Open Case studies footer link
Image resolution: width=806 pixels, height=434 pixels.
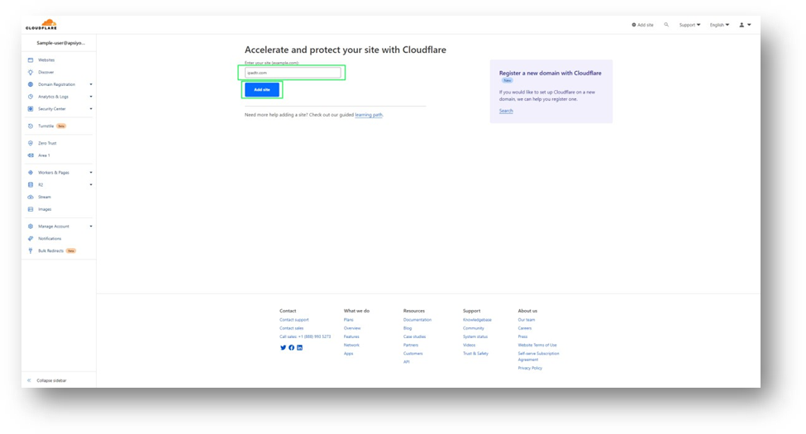click(x=414, y=336)
